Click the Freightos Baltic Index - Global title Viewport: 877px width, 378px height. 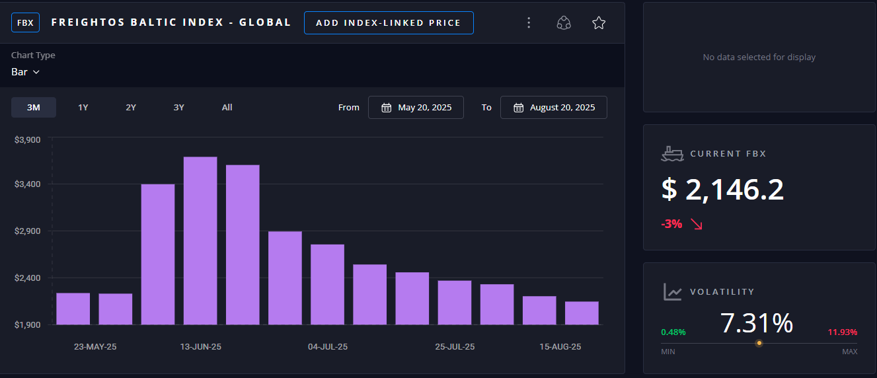pos(171,22)
